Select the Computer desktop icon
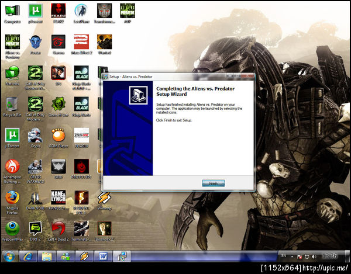 click(x=12, y=13)
